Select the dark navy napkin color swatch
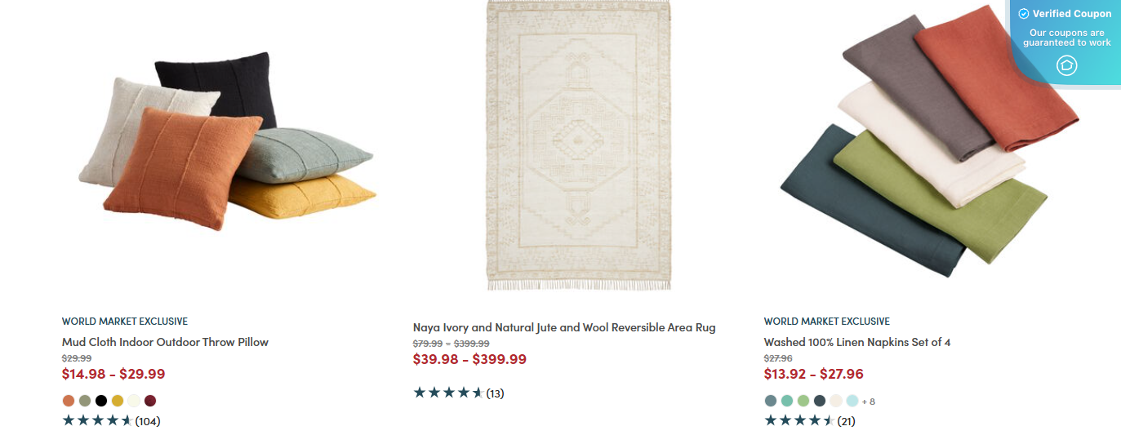The width and height of the screenshot is (1121, 444). [820, 401]
